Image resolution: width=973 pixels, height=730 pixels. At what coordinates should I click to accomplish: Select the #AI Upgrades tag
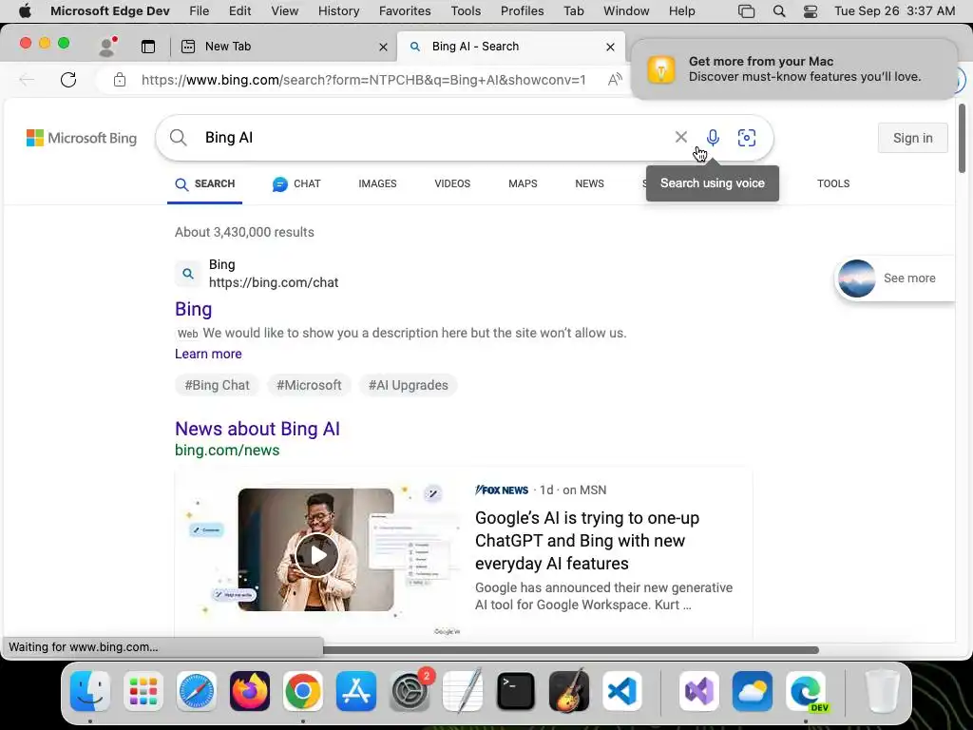[409, 385]
